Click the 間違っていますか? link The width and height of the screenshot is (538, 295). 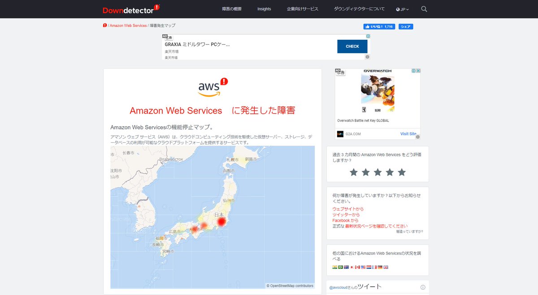[x=409, y=232]
